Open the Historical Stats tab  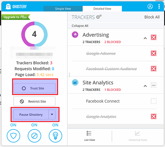tap(138, 136)
